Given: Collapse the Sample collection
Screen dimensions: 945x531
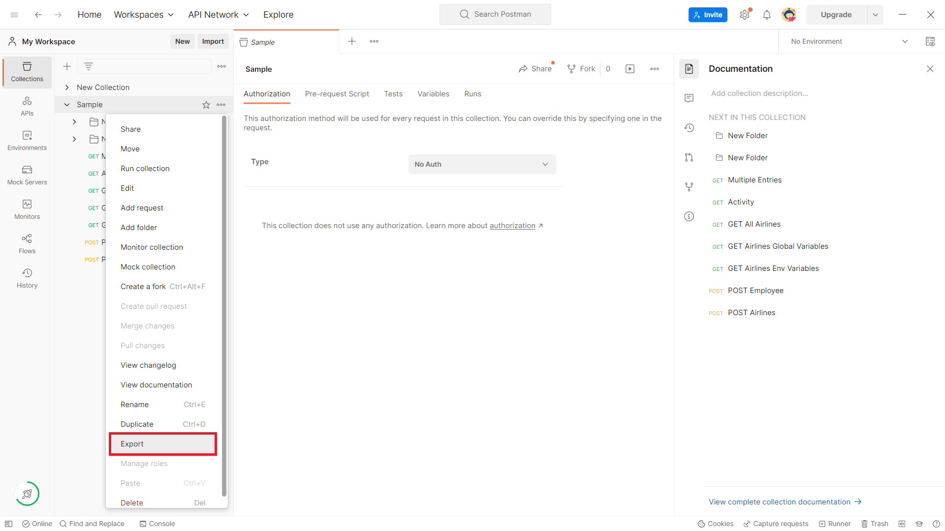Looking at the screenshot, I should 67,105.
